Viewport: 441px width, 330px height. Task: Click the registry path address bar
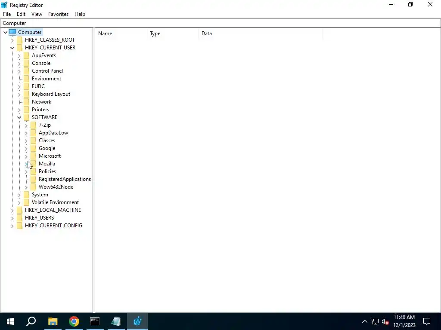[x=220, y=23]
